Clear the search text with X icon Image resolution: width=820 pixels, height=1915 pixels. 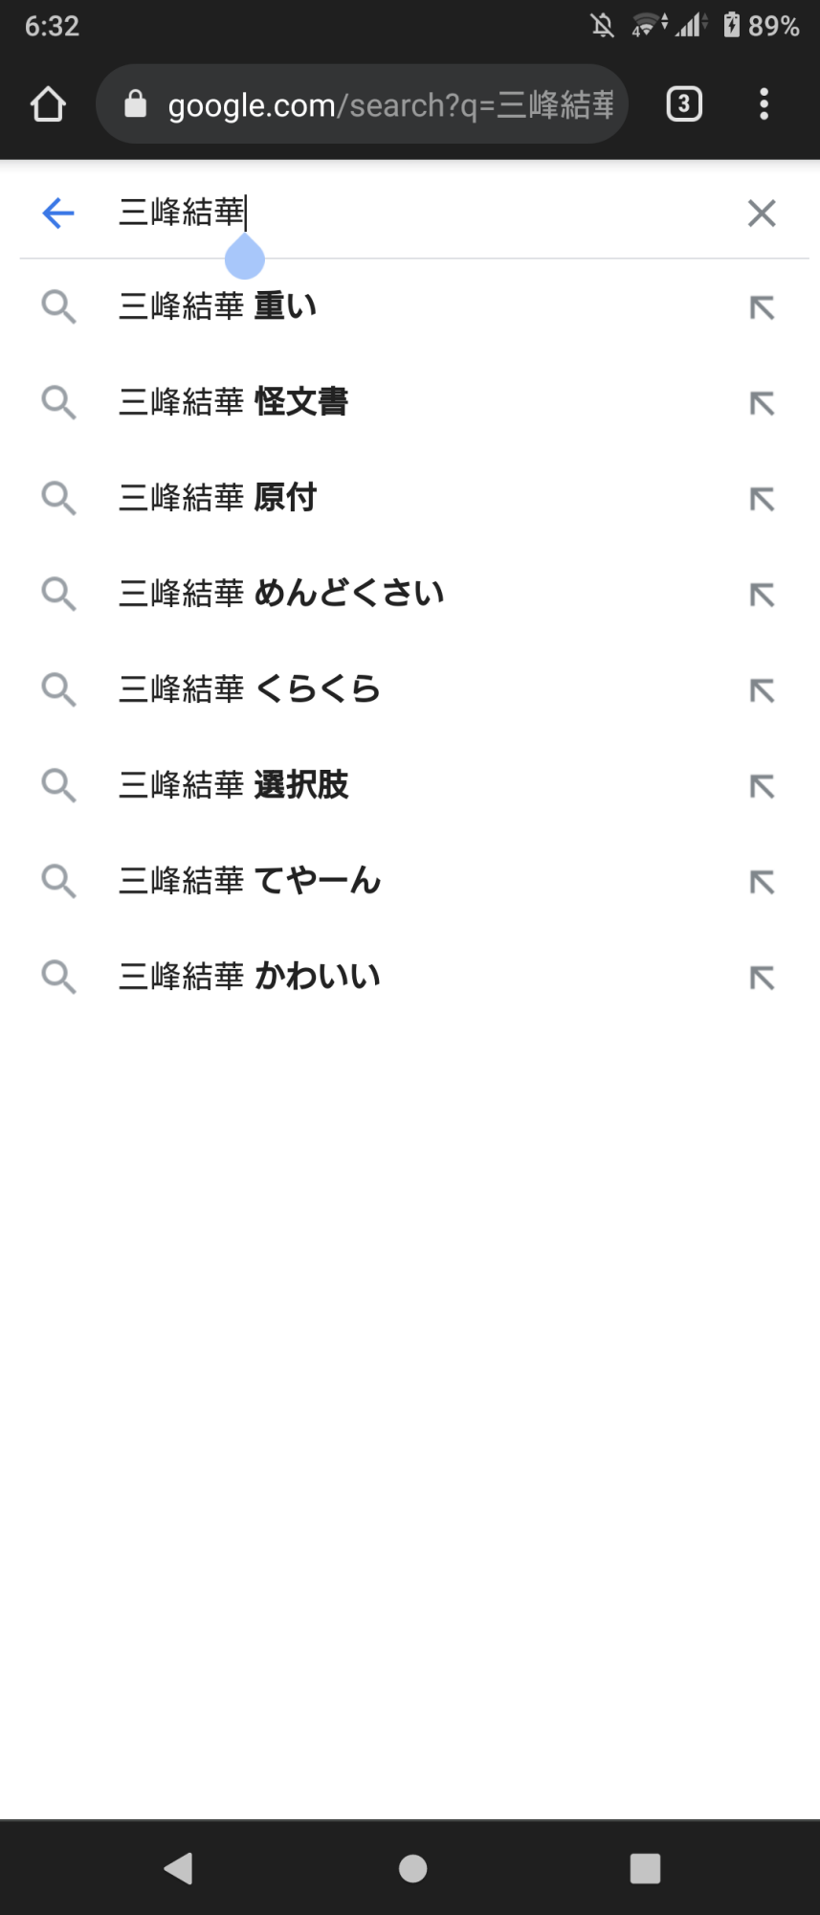(x=762, y=213)
